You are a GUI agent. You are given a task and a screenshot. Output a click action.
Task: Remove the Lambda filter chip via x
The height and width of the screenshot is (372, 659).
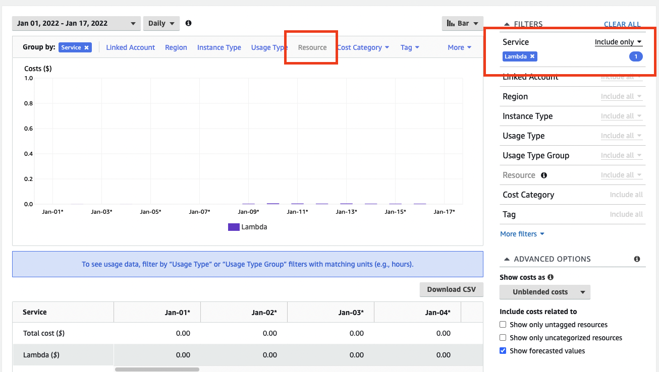(532, 56)
